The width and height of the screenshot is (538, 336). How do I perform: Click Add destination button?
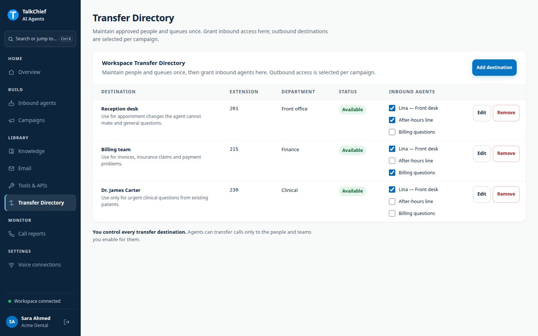click(x=494, y=68)
